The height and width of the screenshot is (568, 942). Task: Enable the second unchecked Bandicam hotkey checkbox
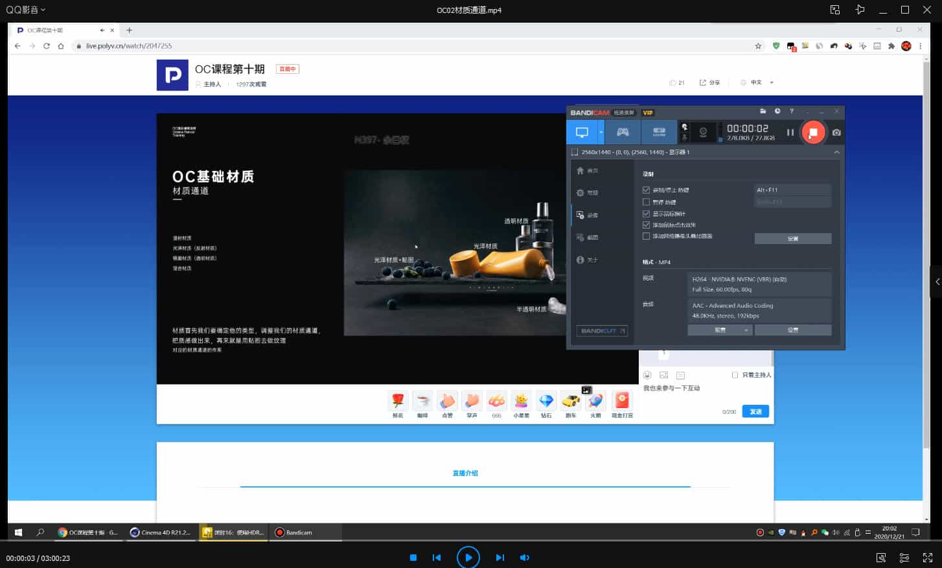click(x=646, y=202)
